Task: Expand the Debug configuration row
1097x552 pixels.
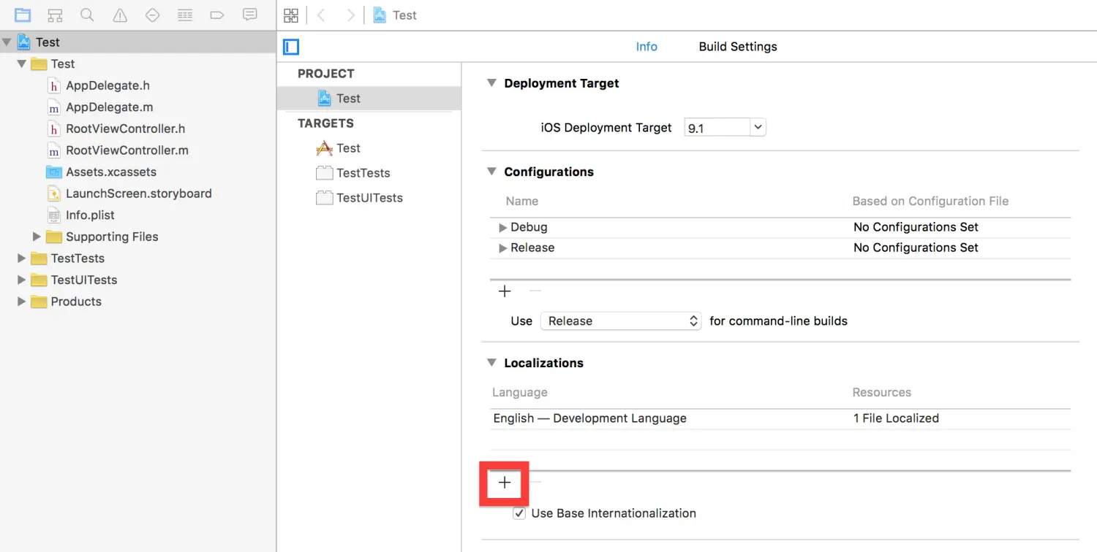Action: (x=502, y=228)
